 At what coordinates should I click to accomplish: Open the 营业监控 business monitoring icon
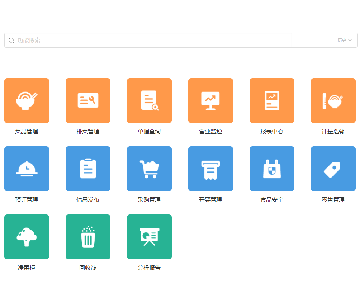[211, 100]
